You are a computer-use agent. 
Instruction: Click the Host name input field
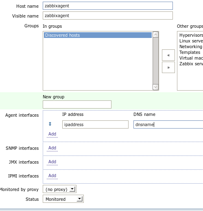tap(108, 6)
